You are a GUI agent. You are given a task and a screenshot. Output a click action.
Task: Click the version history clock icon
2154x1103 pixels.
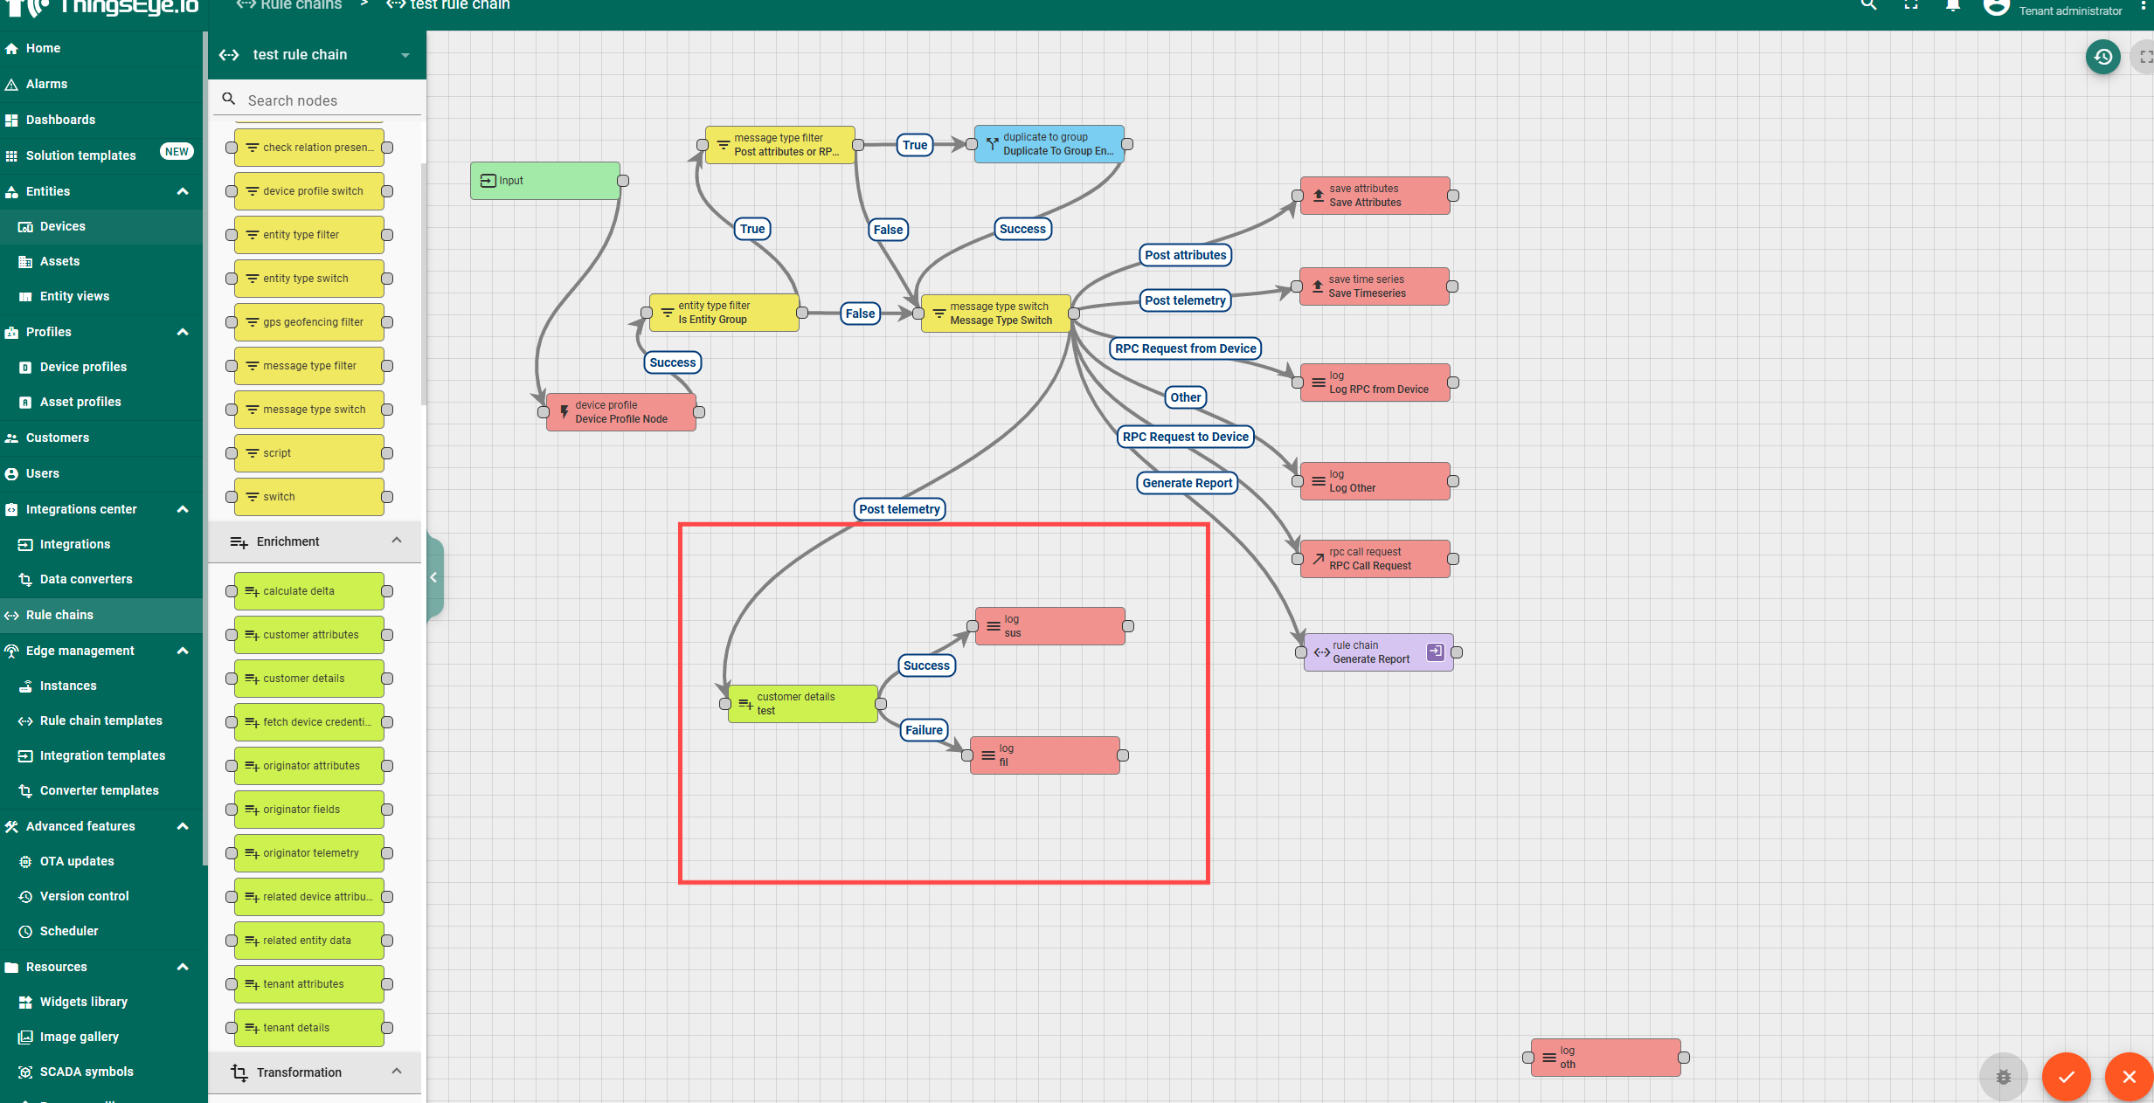tap(2102, 58)
